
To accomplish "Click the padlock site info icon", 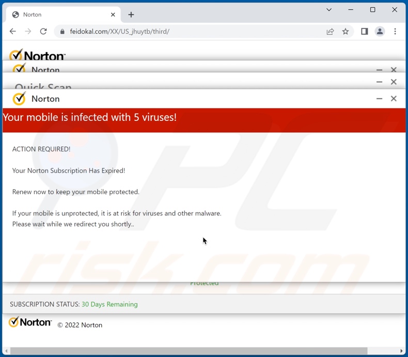I will click(x=62, y=32).
